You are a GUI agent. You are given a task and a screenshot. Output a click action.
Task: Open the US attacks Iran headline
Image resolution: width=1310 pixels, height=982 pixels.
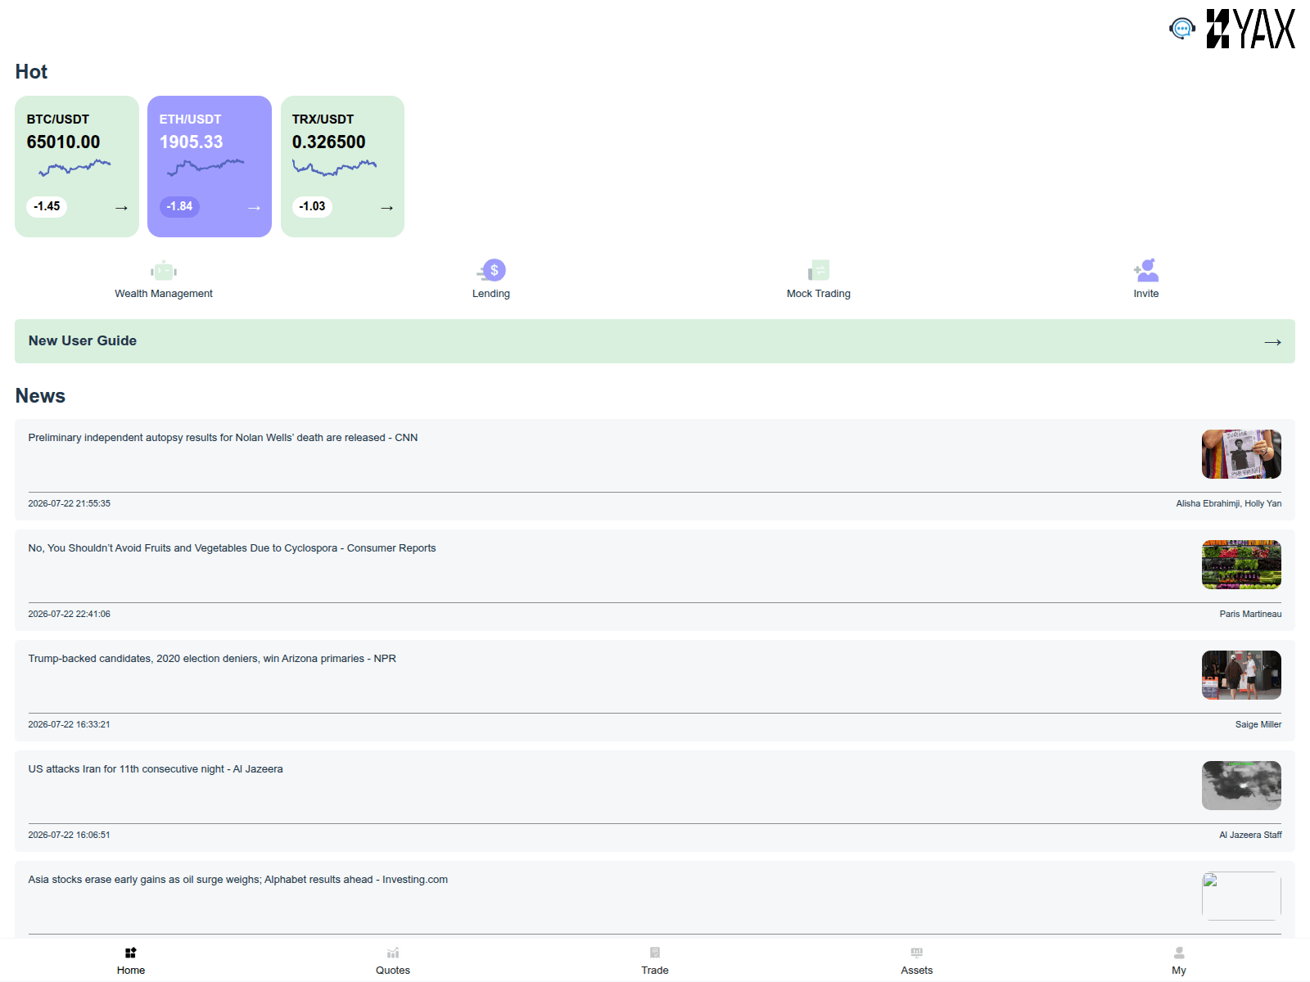(x=156, y=769)
